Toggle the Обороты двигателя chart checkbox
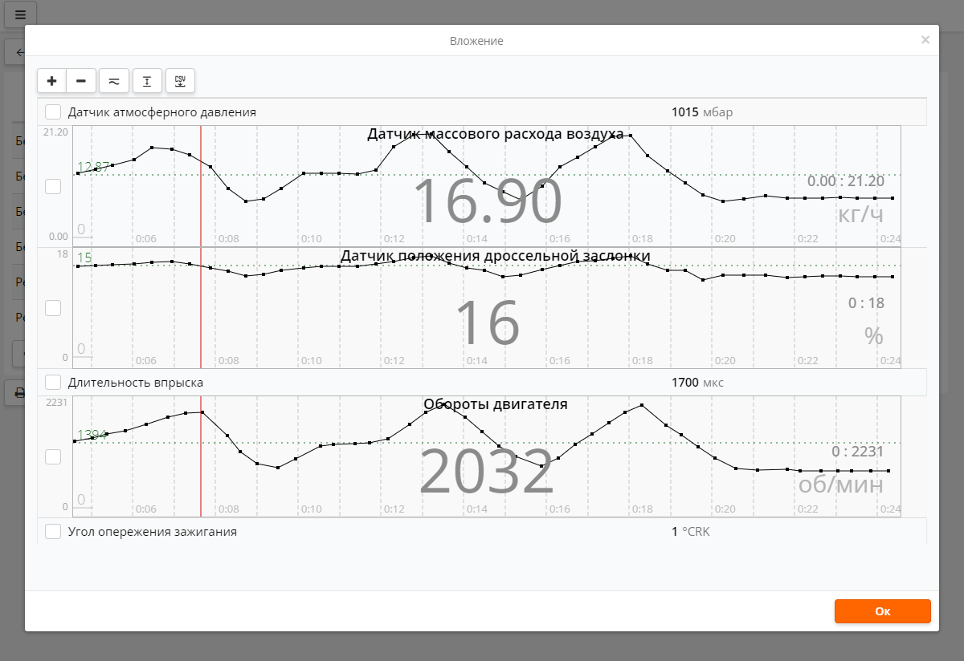Screen dimensions: 964x661 click(x=53, y=456)
